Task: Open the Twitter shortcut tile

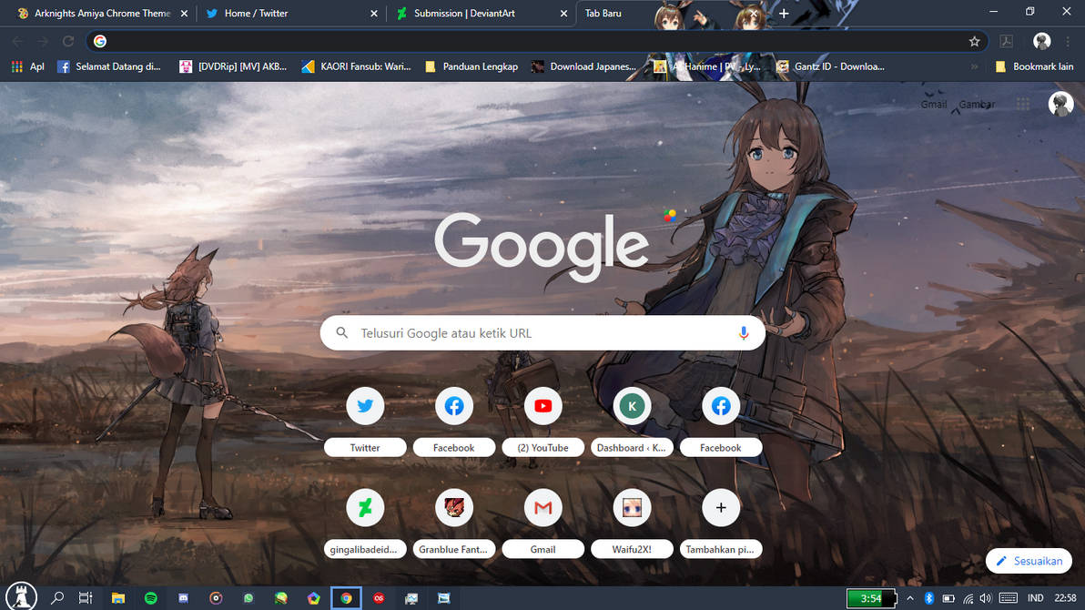Action: point(365,421)
